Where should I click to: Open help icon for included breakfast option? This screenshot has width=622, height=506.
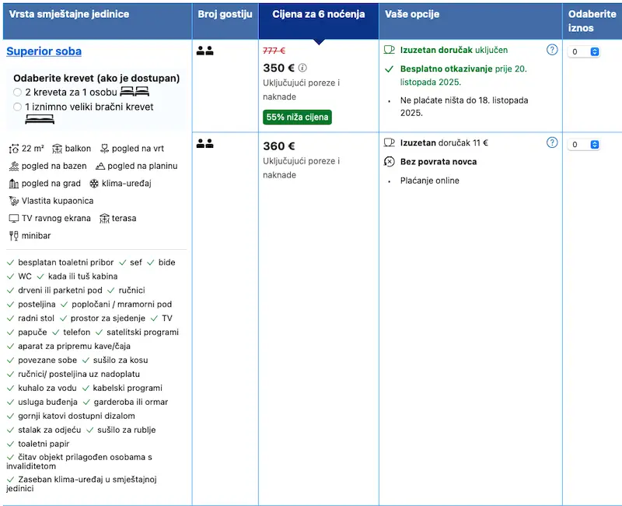pyautogui.click(x=552, y=50)
